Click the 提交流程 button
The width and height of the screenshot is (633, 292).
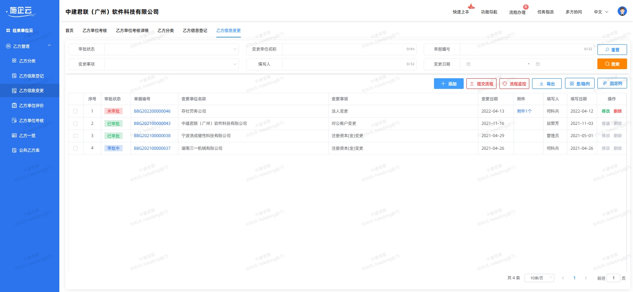[481, 84]
